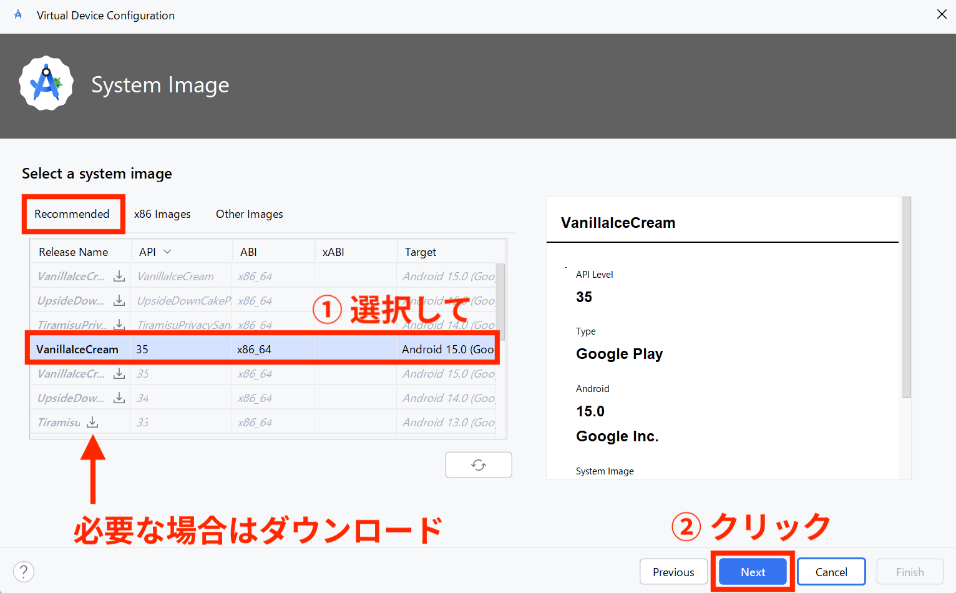Click 'x86_64' in the selected VanillaIceCream row
This screenshot has height=593, width=956.
(x=254, y=350)
